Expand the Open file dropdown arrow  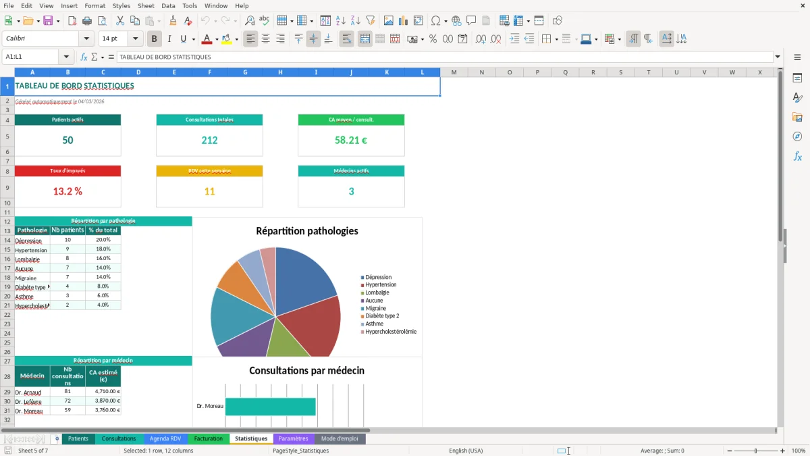38,21
